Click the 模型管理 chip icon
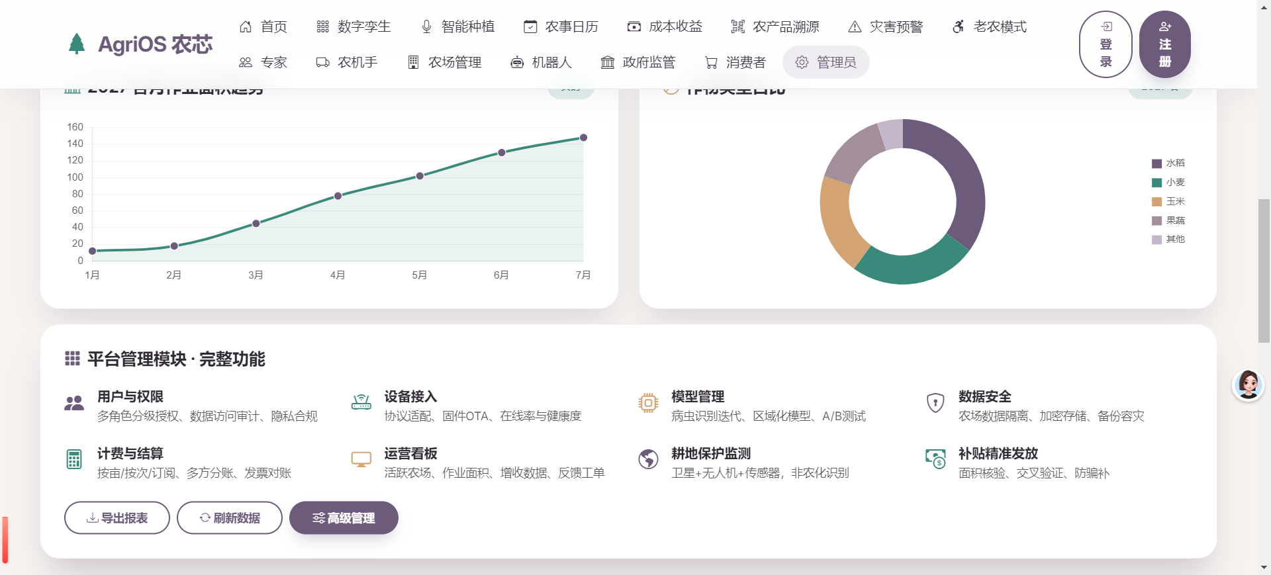 click(x=648, y=402)
